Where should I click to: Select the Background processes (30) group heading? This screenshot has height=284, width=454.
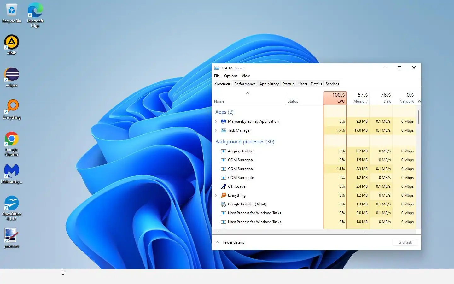click(245, 142)
